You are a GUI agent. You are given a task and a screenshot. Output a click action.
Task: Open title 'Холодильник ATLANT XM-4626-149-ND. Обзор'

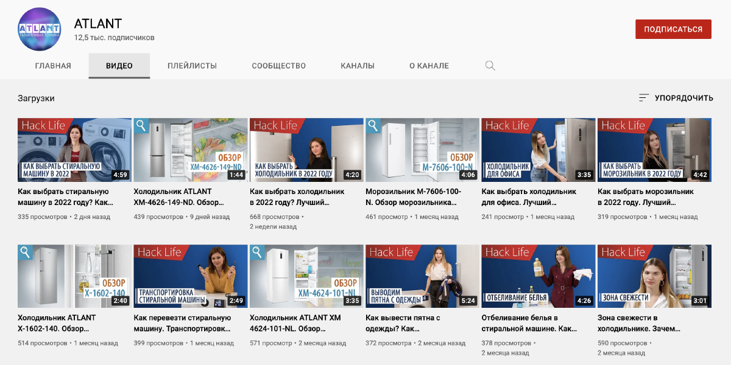tap(179, 197)
